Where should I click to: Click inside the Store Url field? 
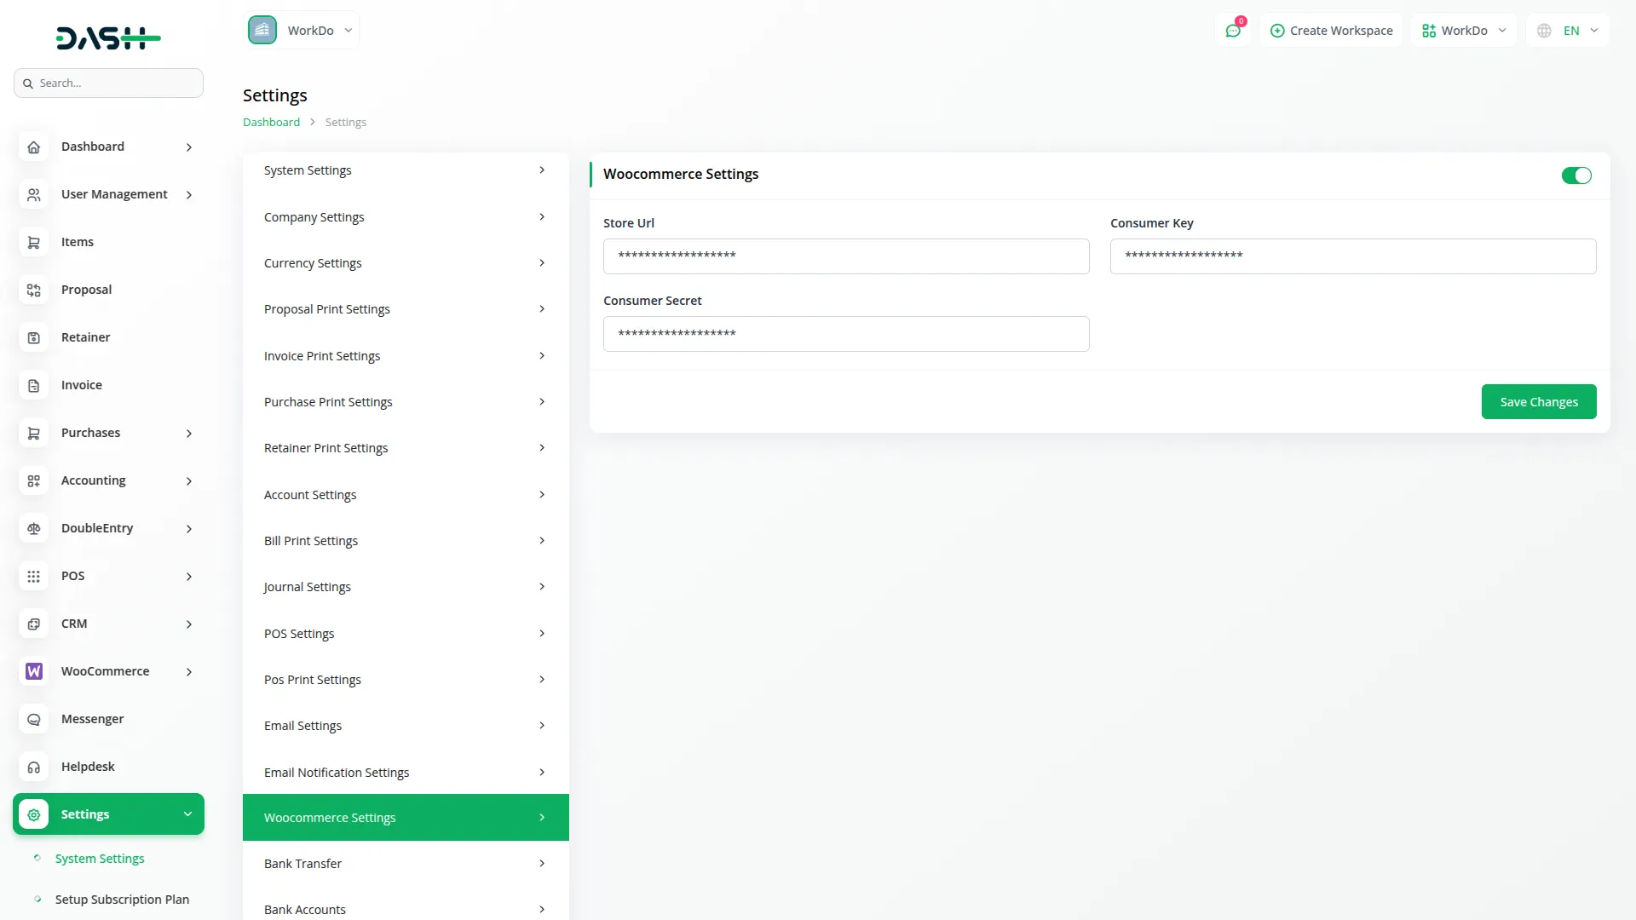pyautogui.click(x=846, y=256)
